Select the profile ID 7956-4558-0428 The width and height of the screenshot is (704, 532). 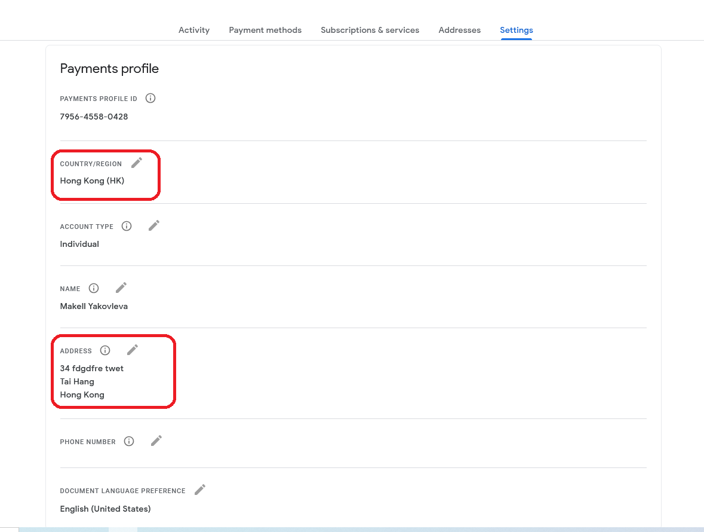[94, 117]
